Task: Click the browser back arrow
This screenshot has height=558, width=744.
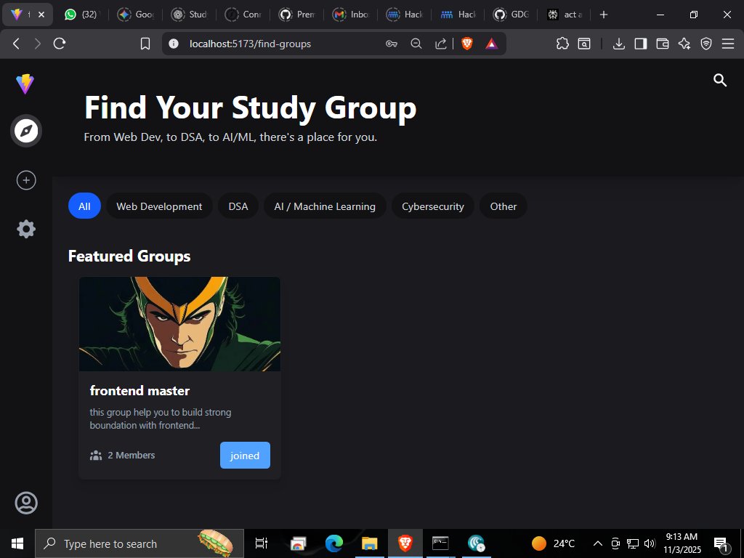Action: click(x=16, y=44)
